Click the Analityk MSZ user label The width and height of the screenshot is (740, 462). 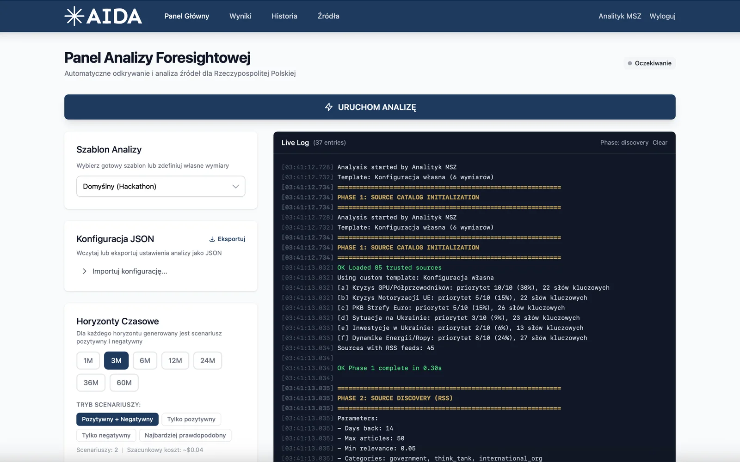pyautogui.click(x=620, y=16)
